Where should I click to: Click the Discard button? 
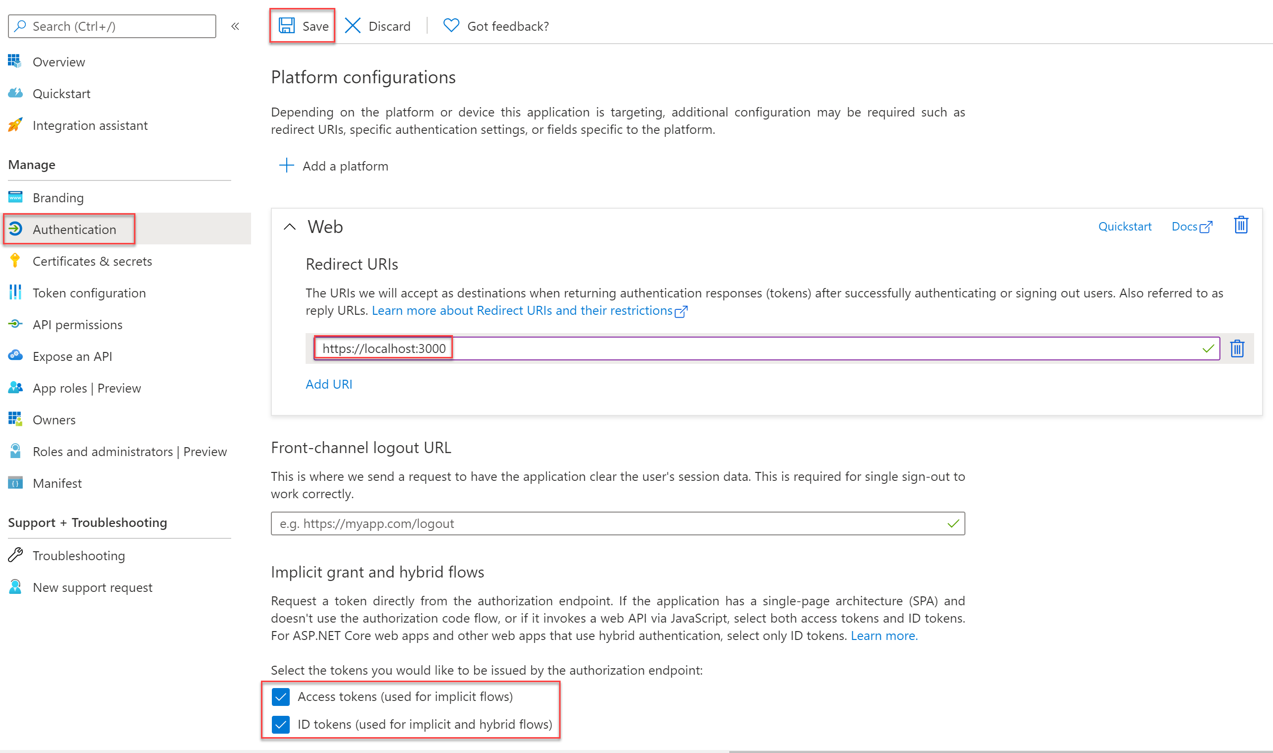coord(380,26)
